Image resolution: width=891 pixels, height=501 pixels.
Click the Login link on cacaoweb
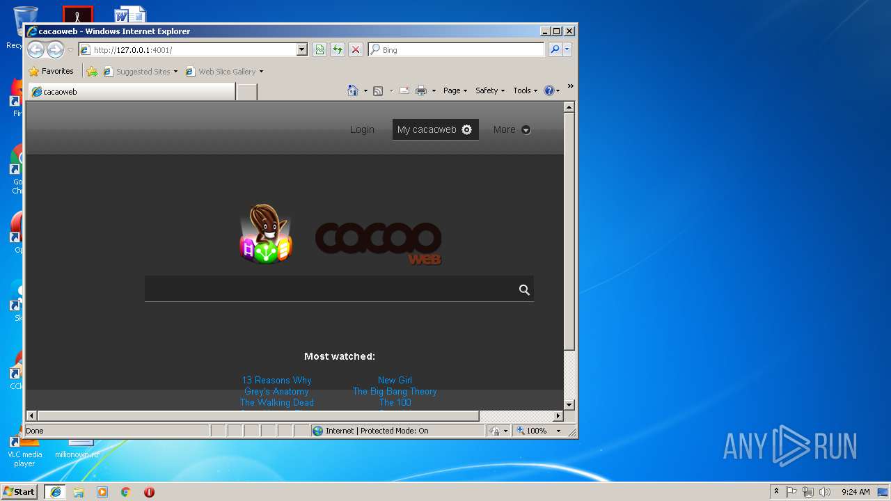(362, 129)
